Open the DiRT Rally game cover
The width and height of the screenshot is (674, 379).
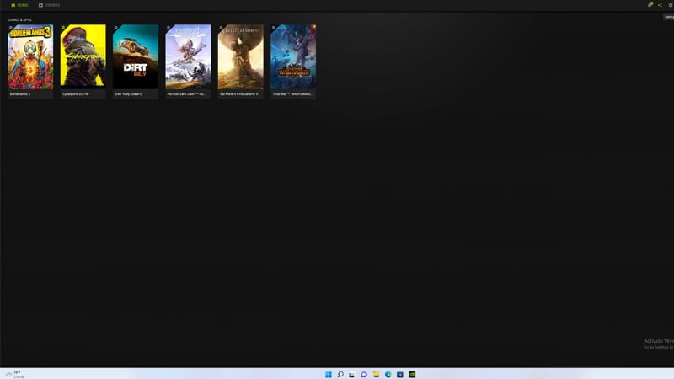click(x=136, y=57)
